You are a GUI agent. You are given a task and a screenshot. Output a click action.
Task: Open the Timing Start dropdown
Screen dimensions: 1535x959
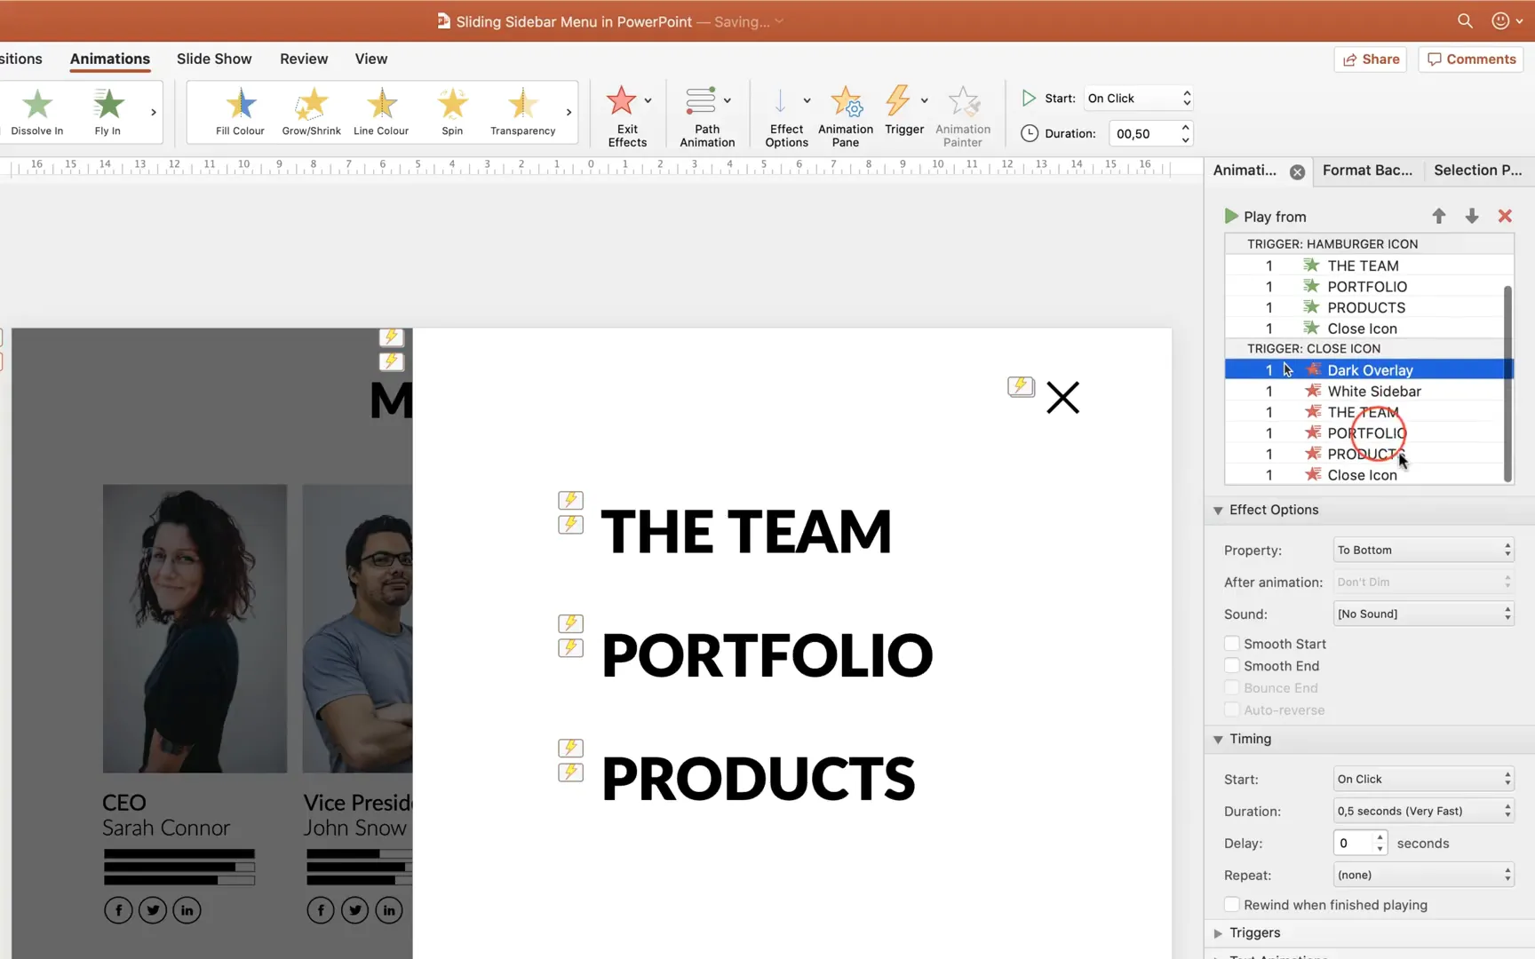1424,779
